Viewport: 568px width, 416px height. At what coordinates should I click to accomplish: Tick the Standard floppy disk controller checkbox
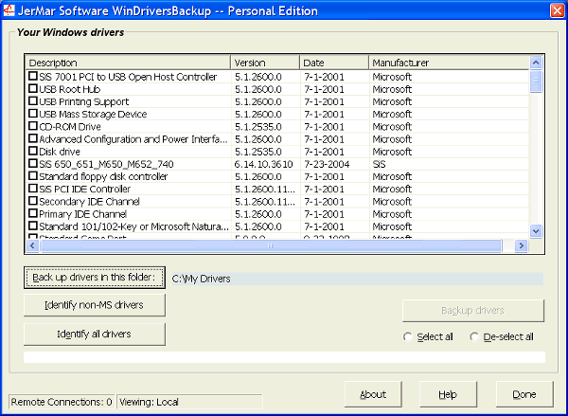33,176
